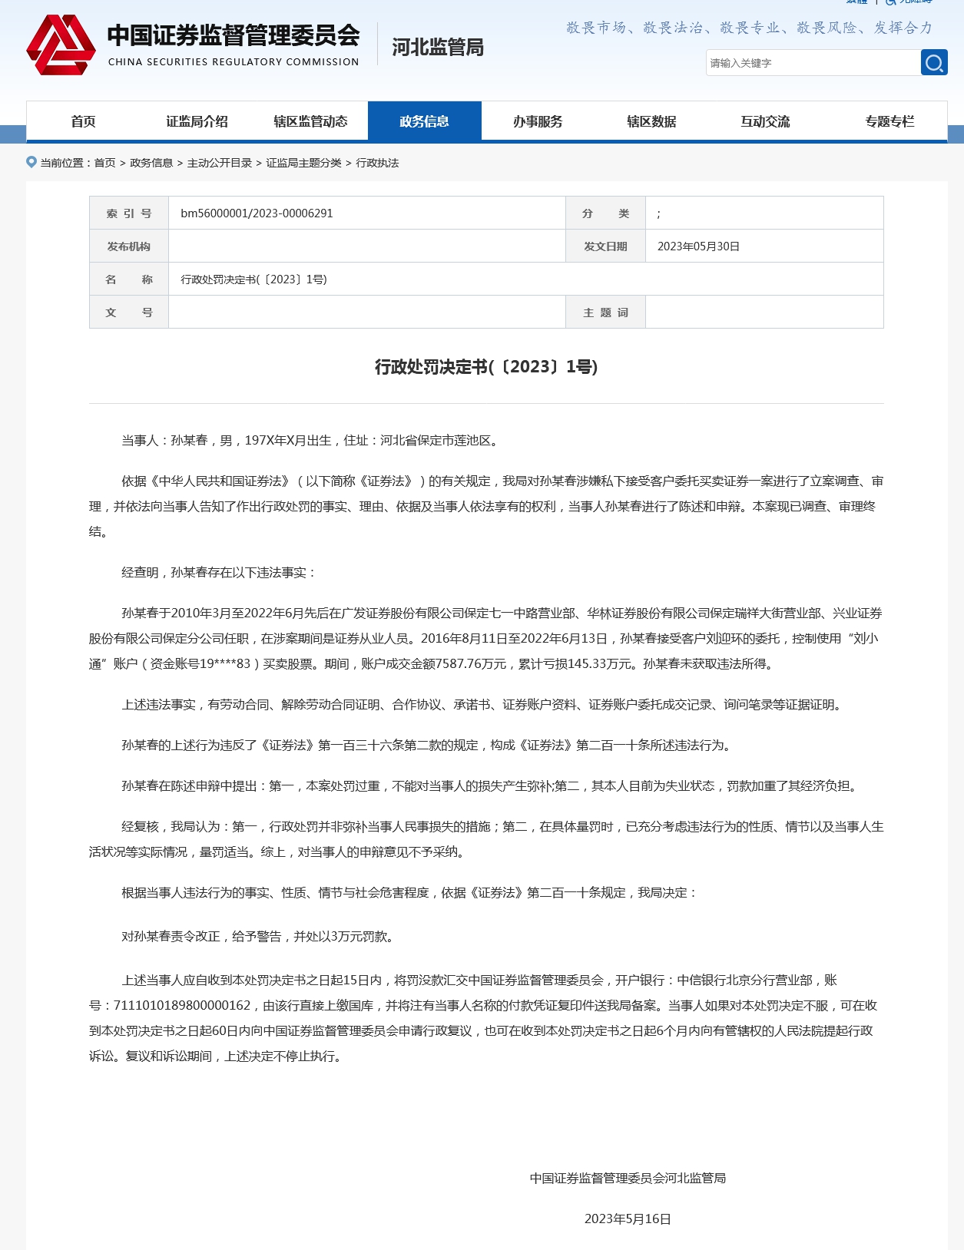Click the 分类 label cell
Viewport: 964px width, 1250px height.
[605, 213]
